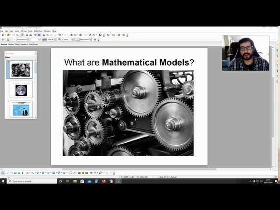The height and width of the screenshot is (210, 280).
Task: Switch to the Notes view tab
Action: point(17,44)
